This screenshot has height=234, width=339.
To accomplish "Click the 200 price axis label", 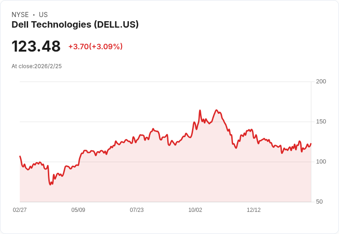I will tap(321, 82).
